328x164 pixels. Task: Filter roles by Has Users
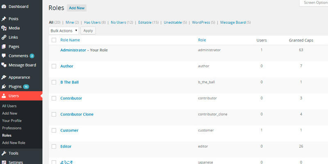click(92, 23)
